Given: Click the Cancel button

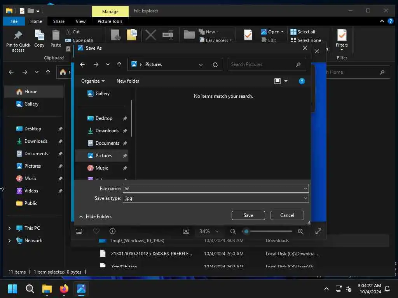Looking at the screenshot, I should click(x=287, y=215).
